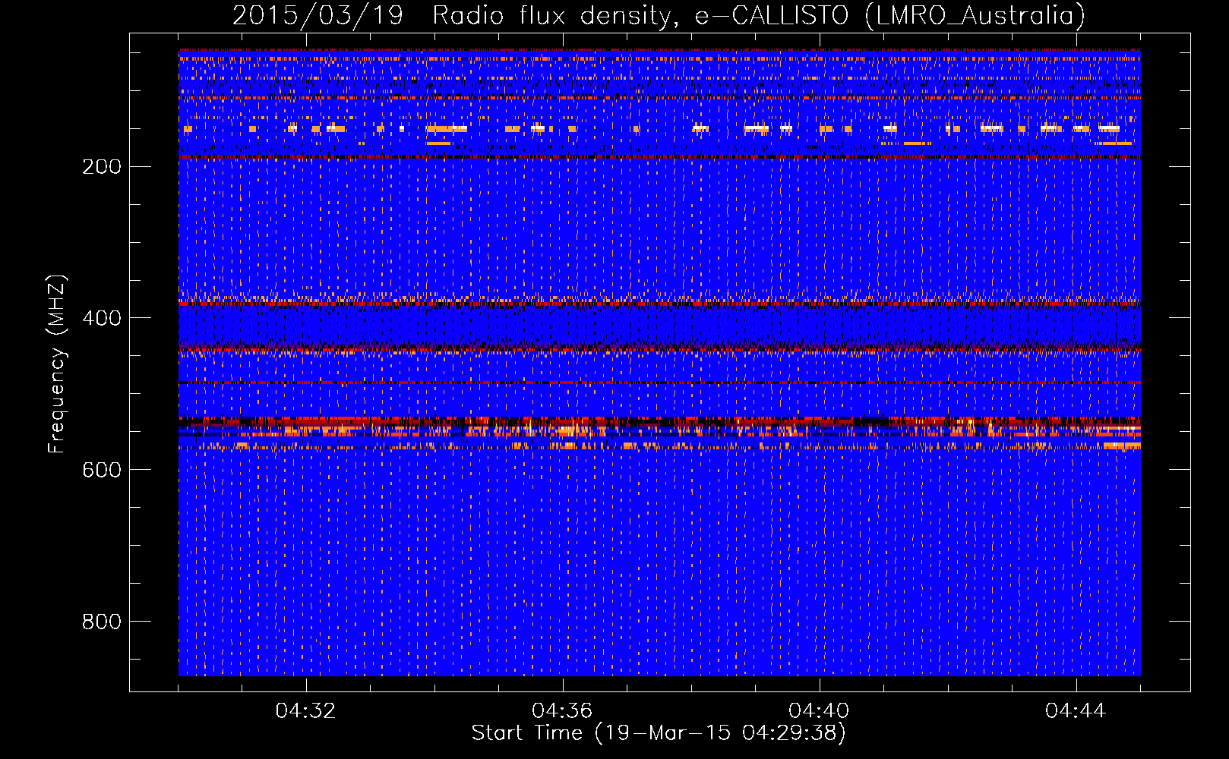1229x759 pixels.
Task: Click the 04:44 time tick label
Action: (x=1076, y=710)
